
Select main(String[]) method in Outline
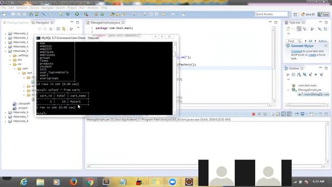(x=314, y=95)
